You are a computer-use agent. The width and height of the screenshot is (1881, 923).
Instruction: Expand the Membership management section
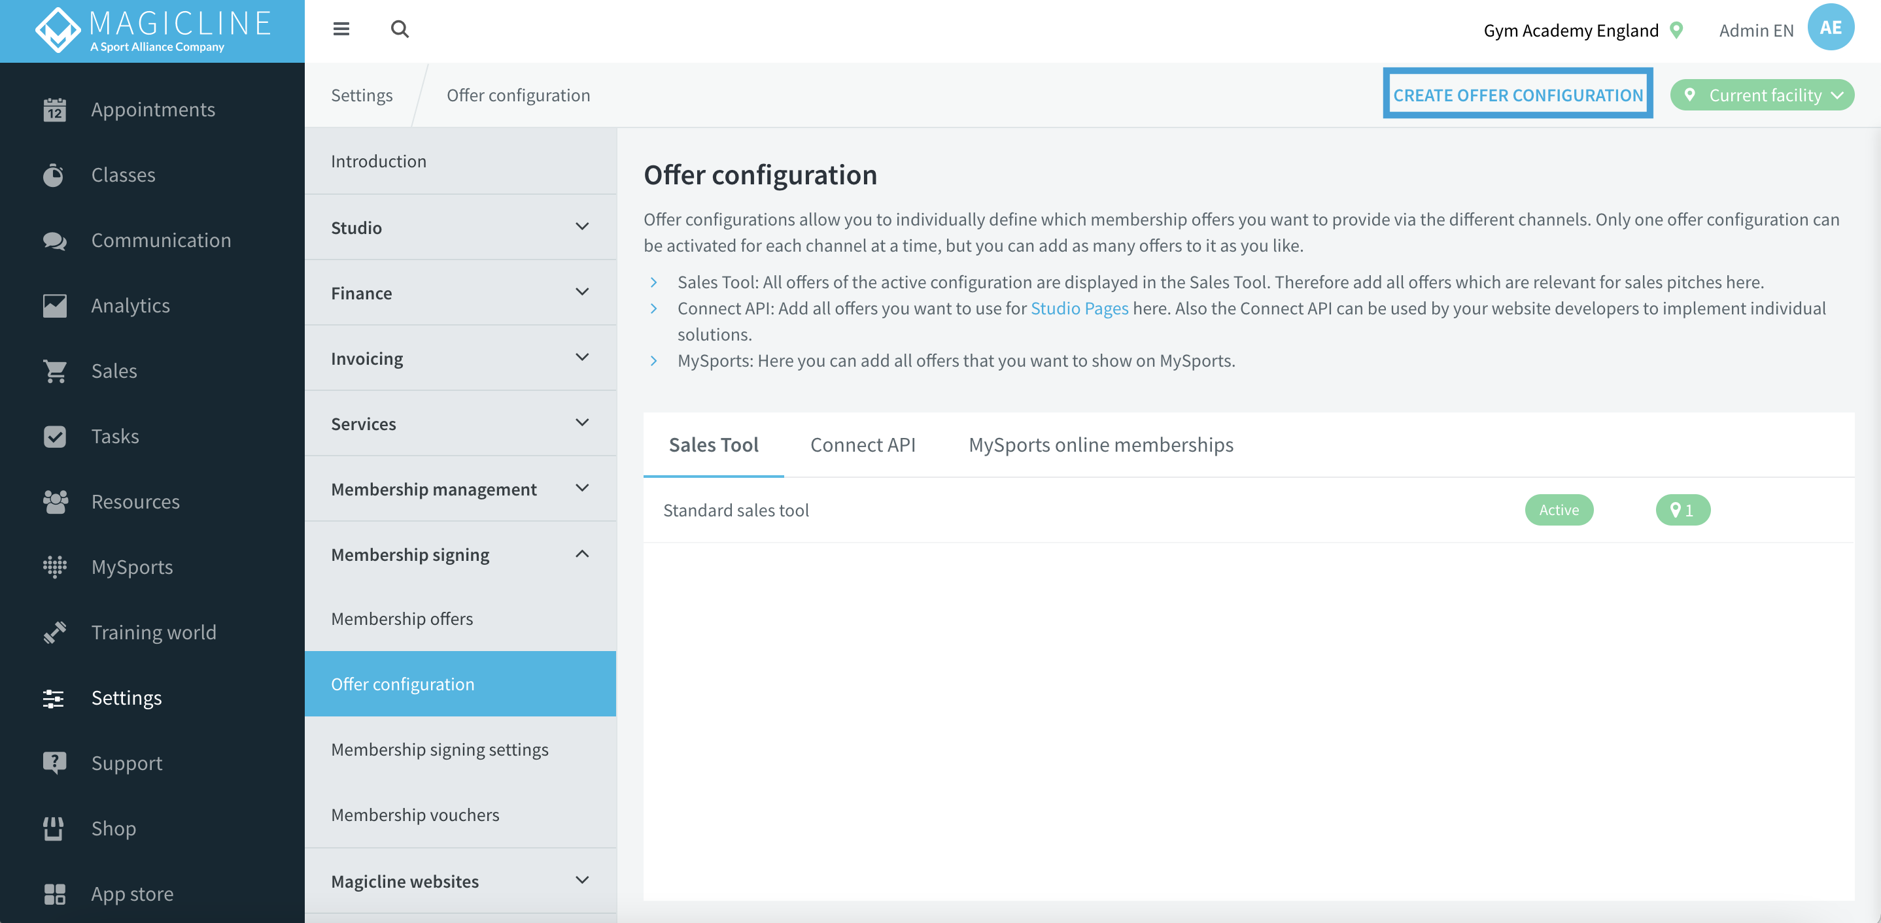point(460,489)
